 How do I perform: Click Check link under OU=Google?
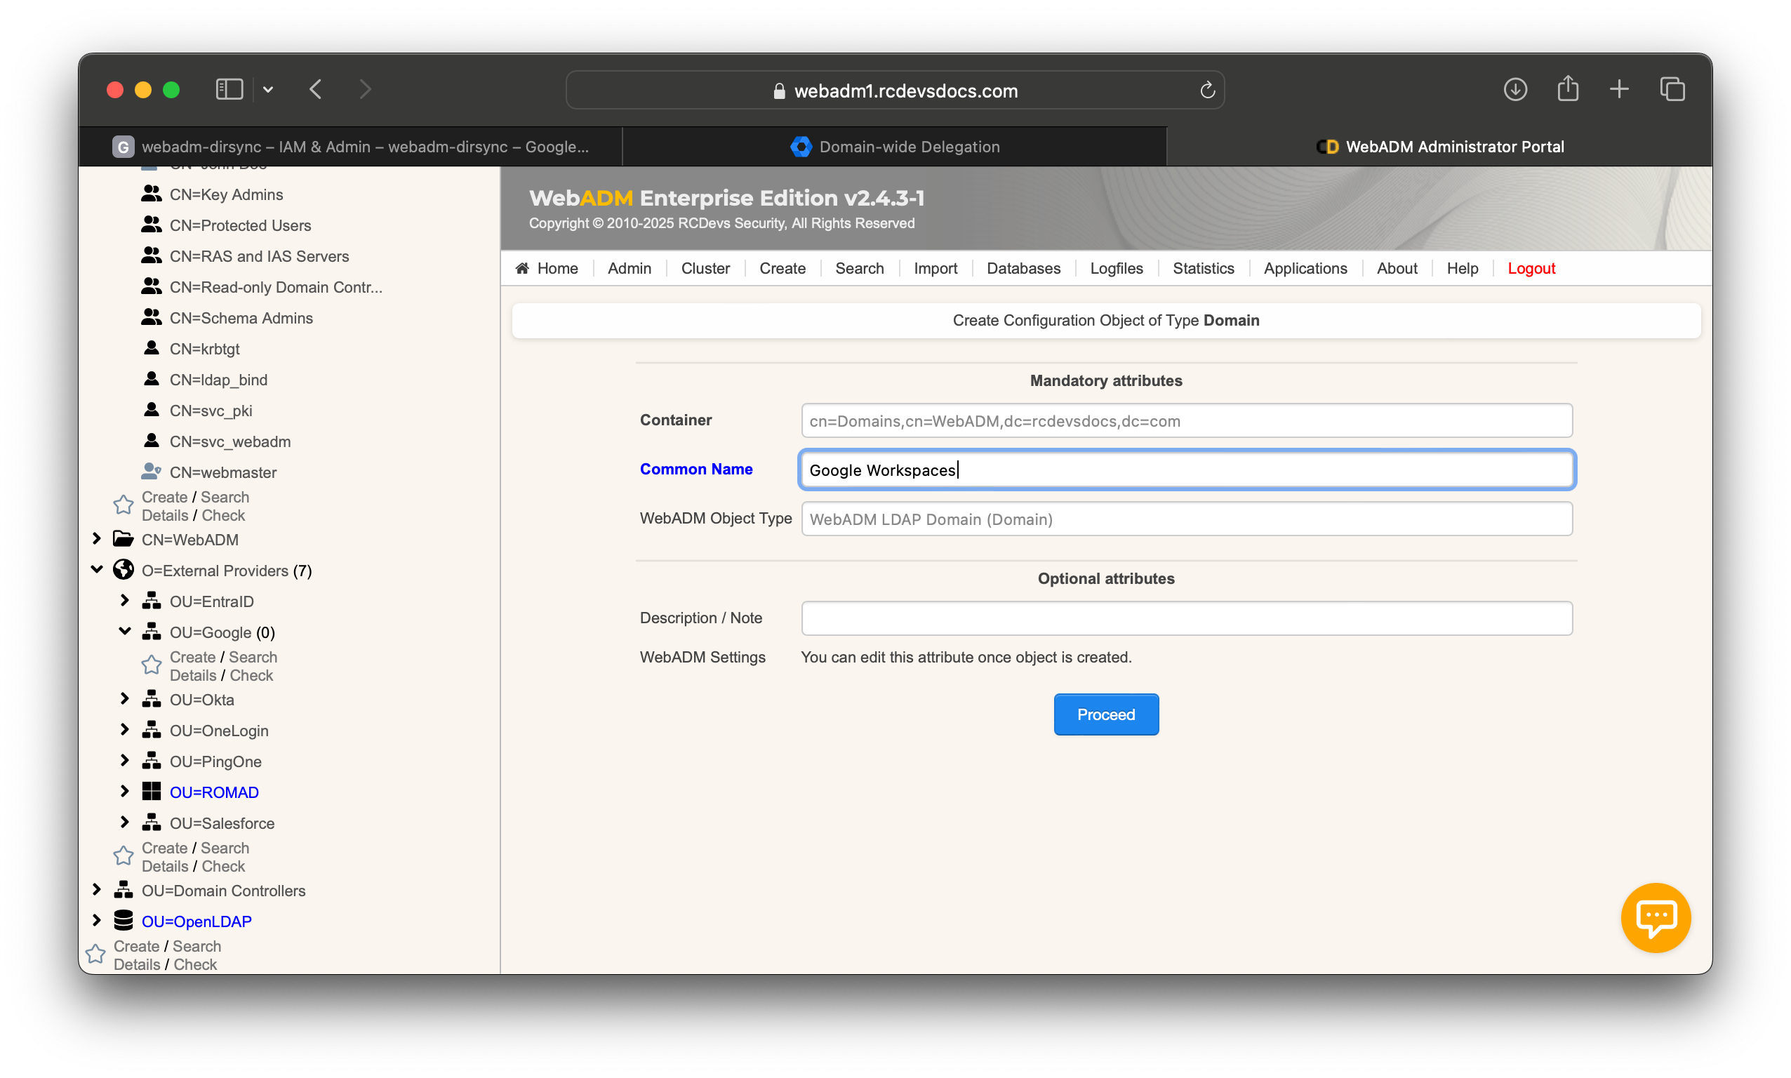coord(251,676)
